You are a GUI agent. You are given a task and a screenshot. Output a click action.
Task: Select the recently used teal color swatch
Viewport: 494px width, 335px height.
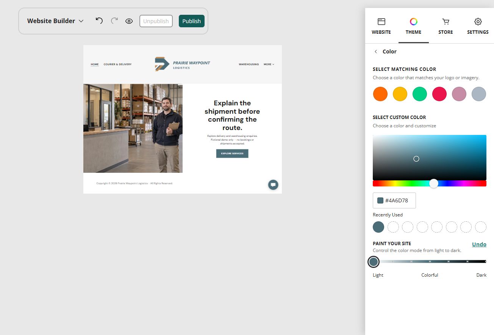(x=378, y=227)
